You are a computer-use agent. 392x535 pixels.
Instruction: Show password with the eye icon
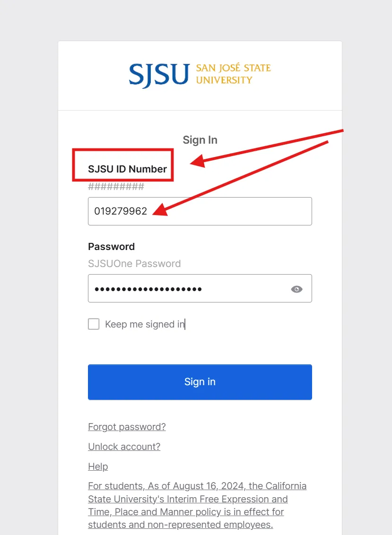(296, 289)
